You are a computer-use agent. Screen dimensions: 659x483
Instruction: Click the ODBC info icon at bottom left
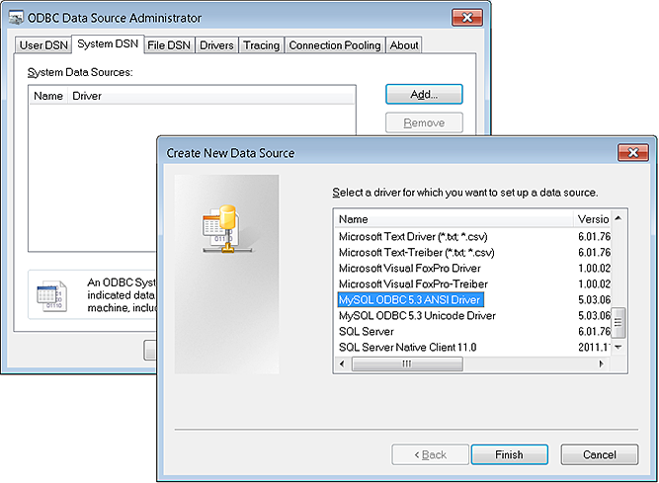(50, 293)
